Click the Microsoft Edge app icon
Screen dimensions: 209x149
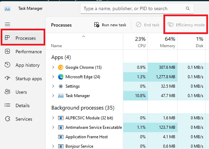61,77
